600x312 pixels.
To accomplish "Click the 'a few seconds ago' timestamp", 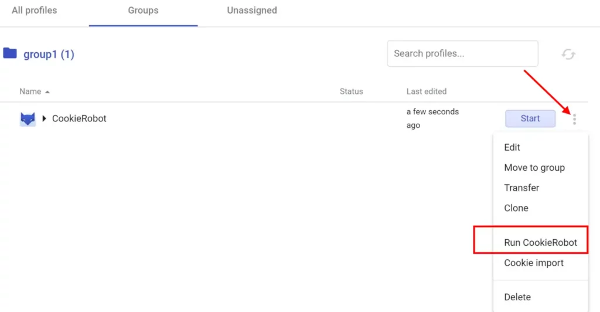I will (432, 118).
